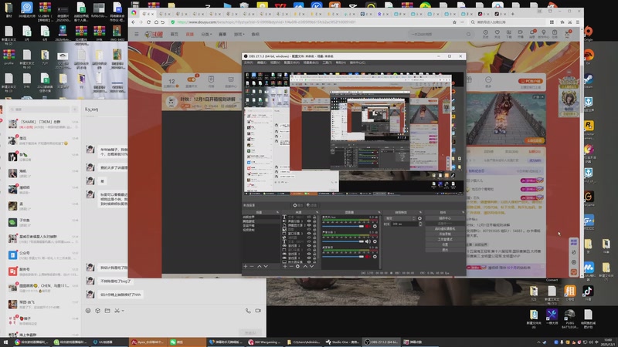618x347 pixels.
Task: Open dropdown arrow beside WeChat scissors
Action: click(123, 311)
